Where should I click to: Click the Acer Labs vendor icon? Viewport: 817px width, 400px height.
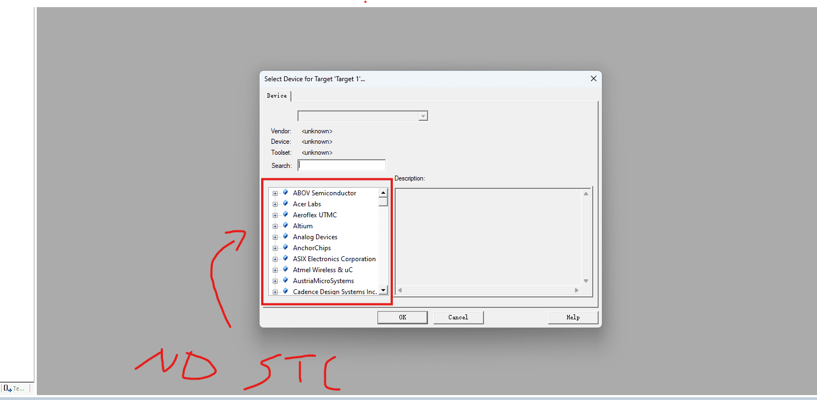pyautogui.click(x=285, y=204)
